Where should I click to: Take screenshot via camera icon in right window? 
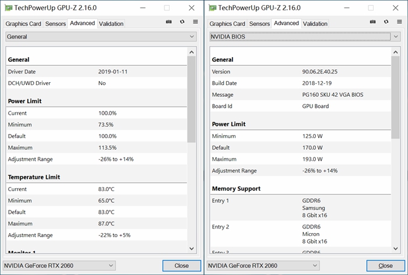point(372,22)
